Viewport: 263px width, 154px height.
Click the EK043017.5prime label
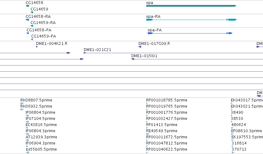[x=247, y=100]
